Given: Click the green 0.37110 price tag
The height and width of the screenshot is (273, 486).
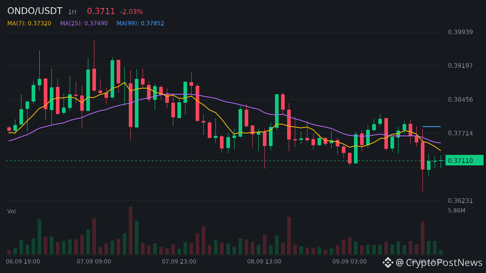Looking at the screenshot, I should 465,161.
